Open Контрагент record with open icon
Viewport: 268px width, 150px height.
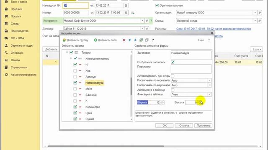click(x=147, y=21)
